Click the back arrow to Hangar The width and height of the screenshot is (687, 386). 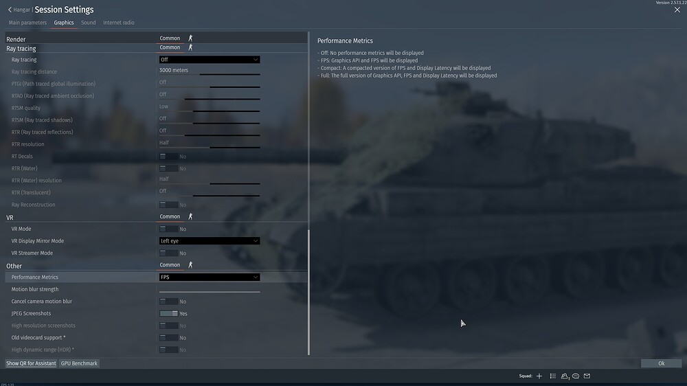click(10, 10)
